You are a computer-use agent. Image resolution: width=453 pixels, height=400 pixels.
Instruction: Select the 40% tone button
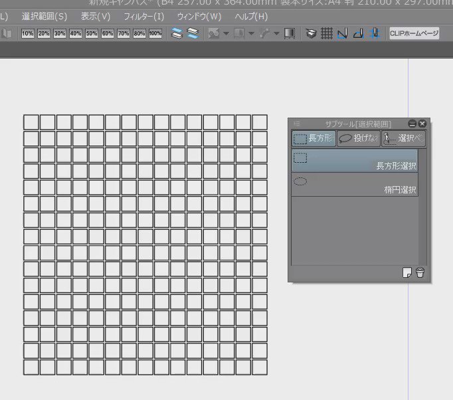76,33
